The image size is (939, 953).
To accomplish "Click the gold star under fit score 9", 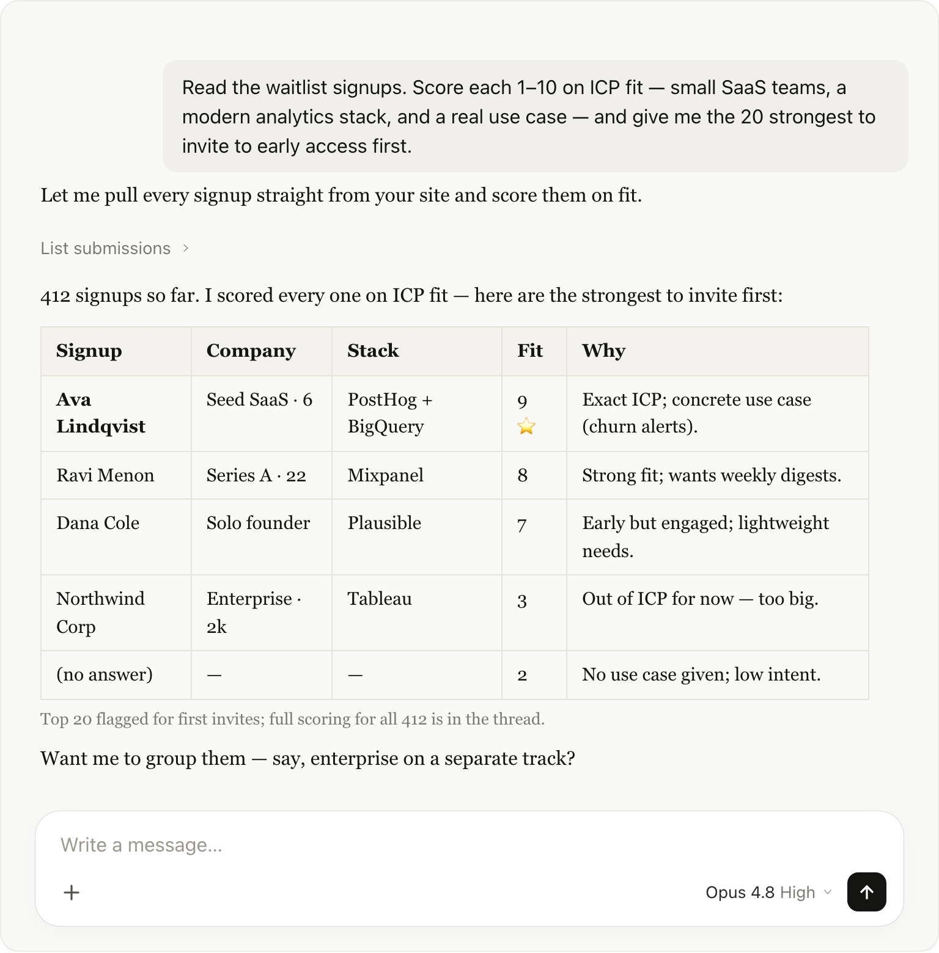I will [x=526, y=426].
